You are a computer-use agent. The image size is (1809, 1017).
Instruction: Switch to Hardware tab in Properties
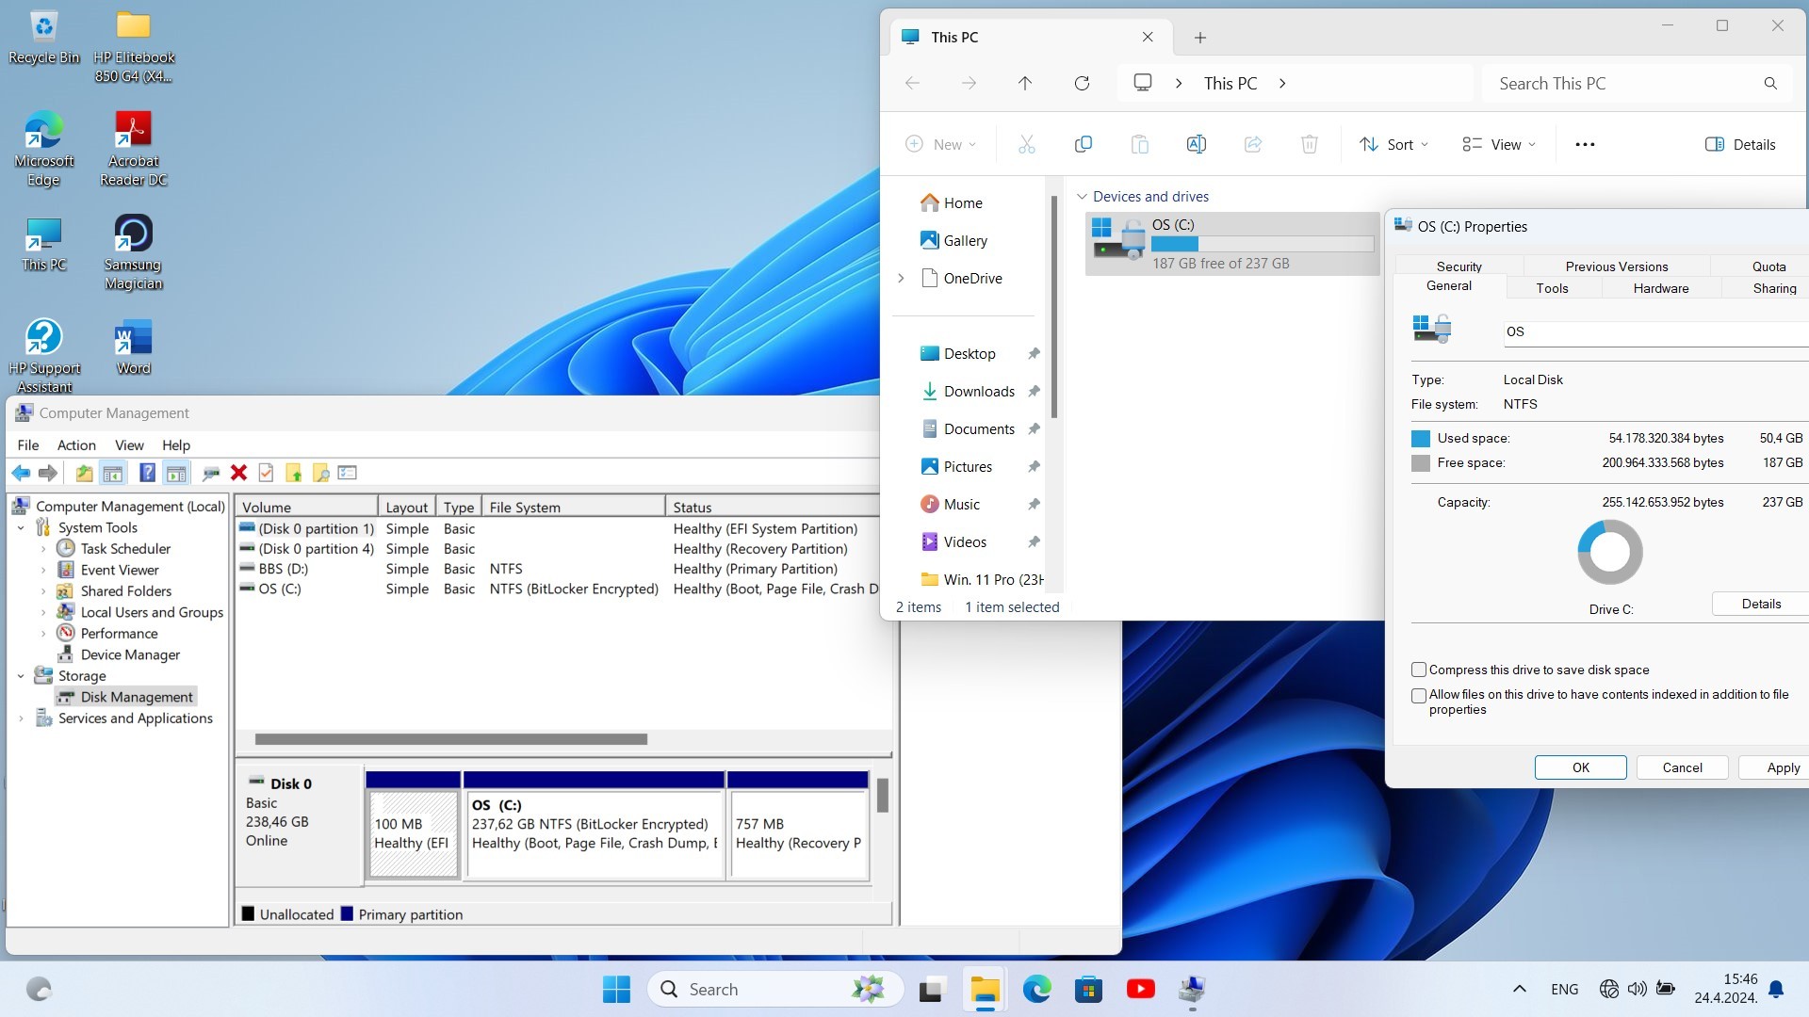[1661, 288]
